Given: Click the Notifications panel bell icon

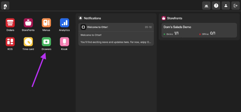Looking at the screenshot, I should (x=81, y=18).
